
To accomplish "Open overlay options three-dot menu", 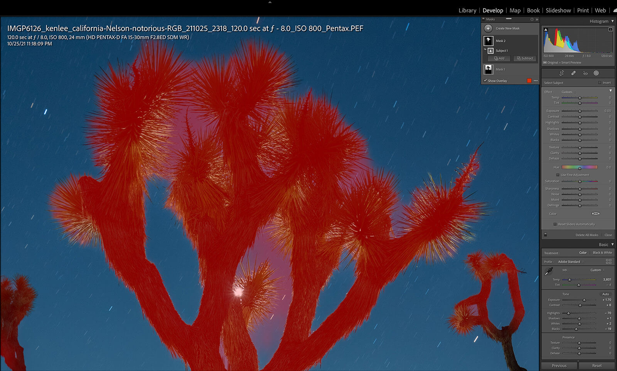I will pyautogui.click(x=536, y=81).
